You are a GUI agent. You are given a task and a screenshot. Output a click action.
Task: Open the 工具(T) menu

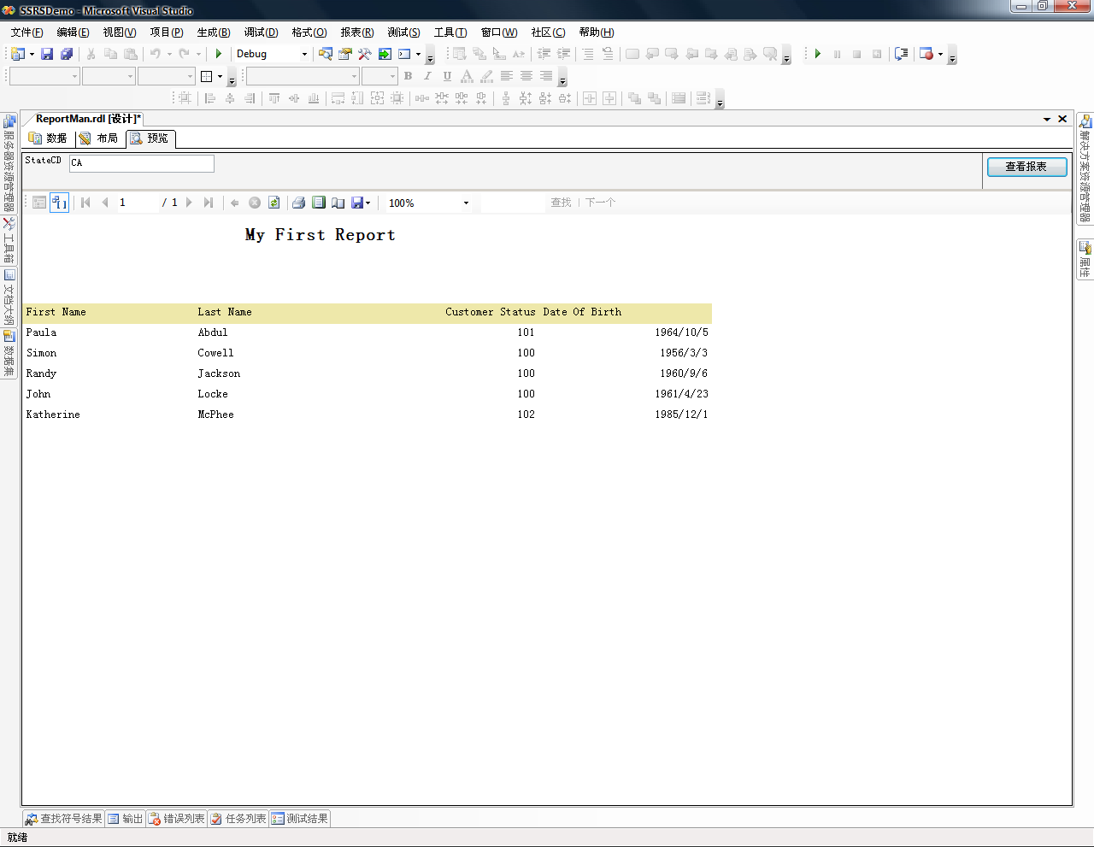point(450,32)
